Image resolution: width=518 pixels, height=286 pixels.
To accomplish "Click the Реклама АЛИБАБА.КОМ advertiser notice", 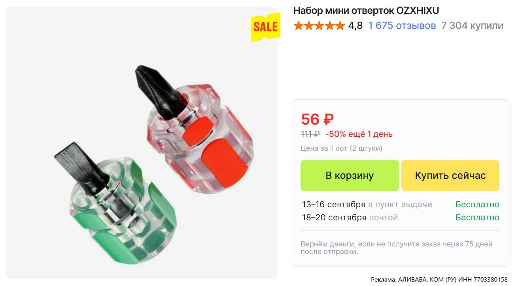I will pyautogui.click(x=439, y=280).
